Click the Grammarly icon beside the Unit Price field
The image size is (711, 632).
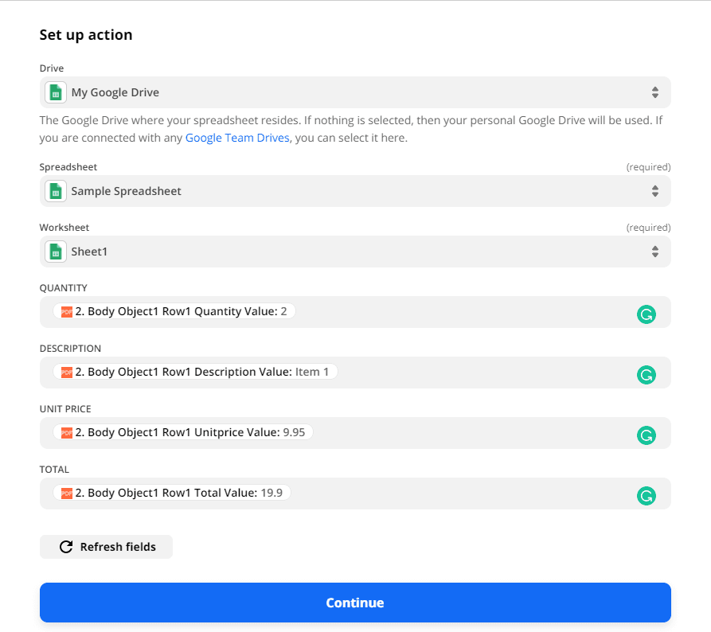[646, 435]
